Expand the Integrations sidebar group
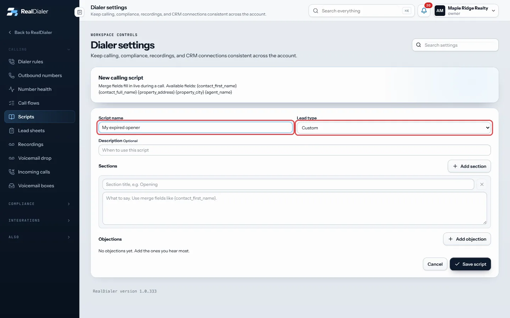The height and width of the screenshot is (318, 510). [x=40, y=220]
